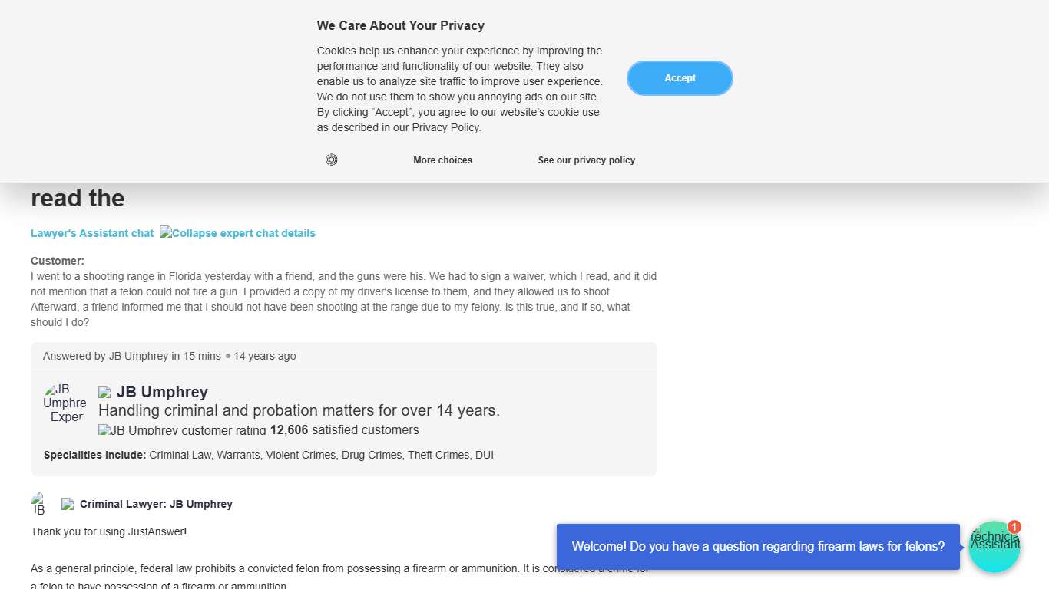Click Criminal Lawyer: JB Umphrey label

click(156, 504)
